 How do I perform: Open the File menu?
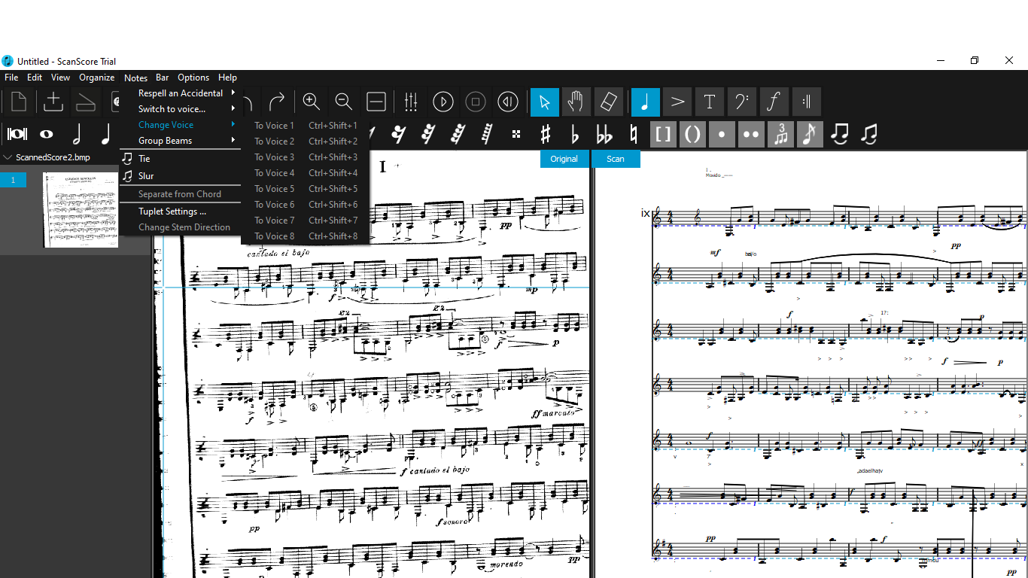tap(11, 78)
